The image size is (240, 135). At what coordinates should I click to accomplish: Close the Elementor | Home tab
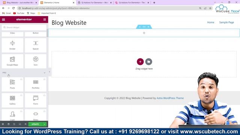(73, 3)
